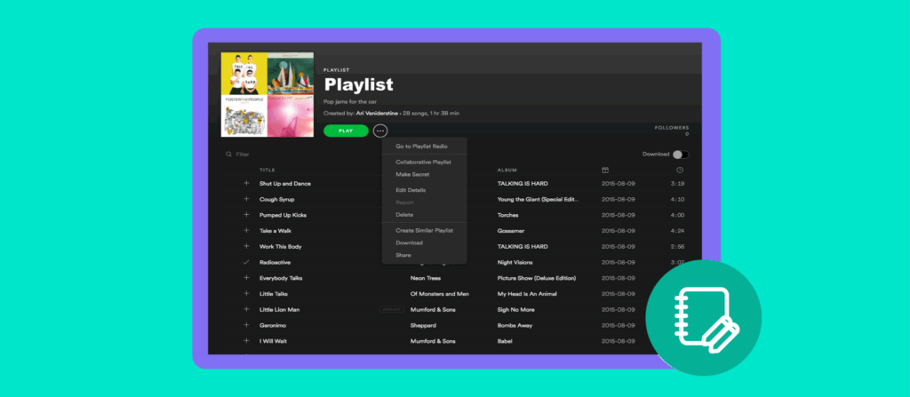Image resolution: width=910 pixels, height=397 pixels.
Task: Click the 4:24 duration of Take a Walk
Action: [676, 230]
